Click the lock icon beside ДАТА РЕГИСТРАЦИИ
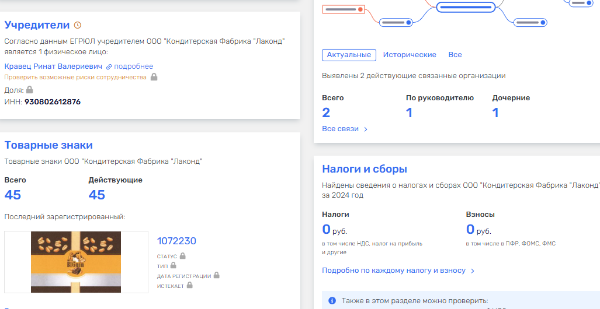The image size is (600, 309). [x=217, y=275]
